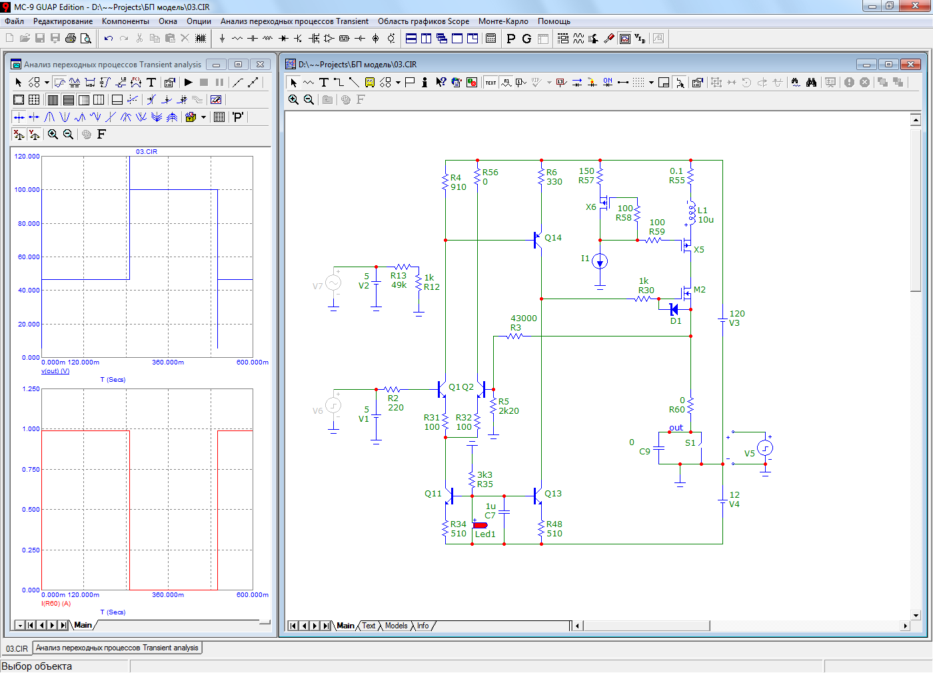Zoom in on the schematic window

[293, 100]
